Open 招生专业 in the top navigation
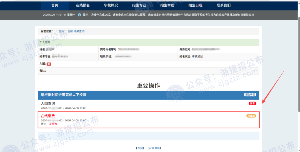300x152 pixels. (x=139, y=5)
